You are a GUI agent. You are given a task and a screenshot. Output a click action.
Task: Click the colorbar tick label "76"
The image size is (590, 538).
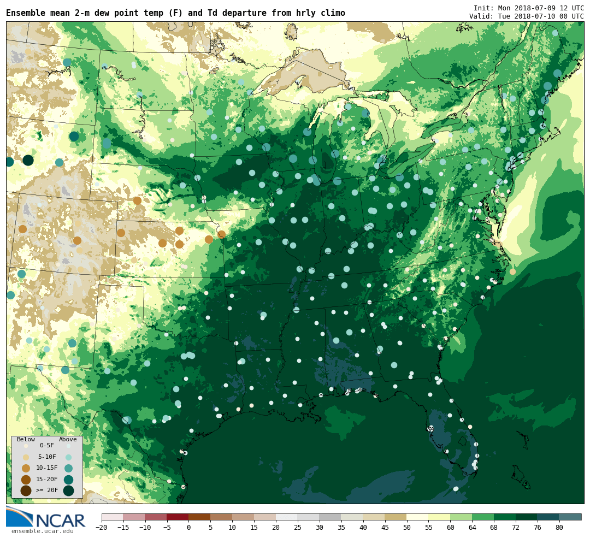(538, 528)
